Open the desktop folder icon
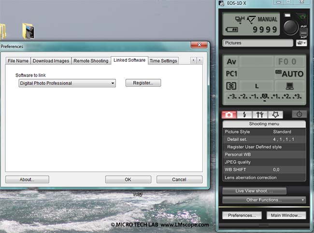This screenshot has height=233, width=314. (x=29, y=31)
